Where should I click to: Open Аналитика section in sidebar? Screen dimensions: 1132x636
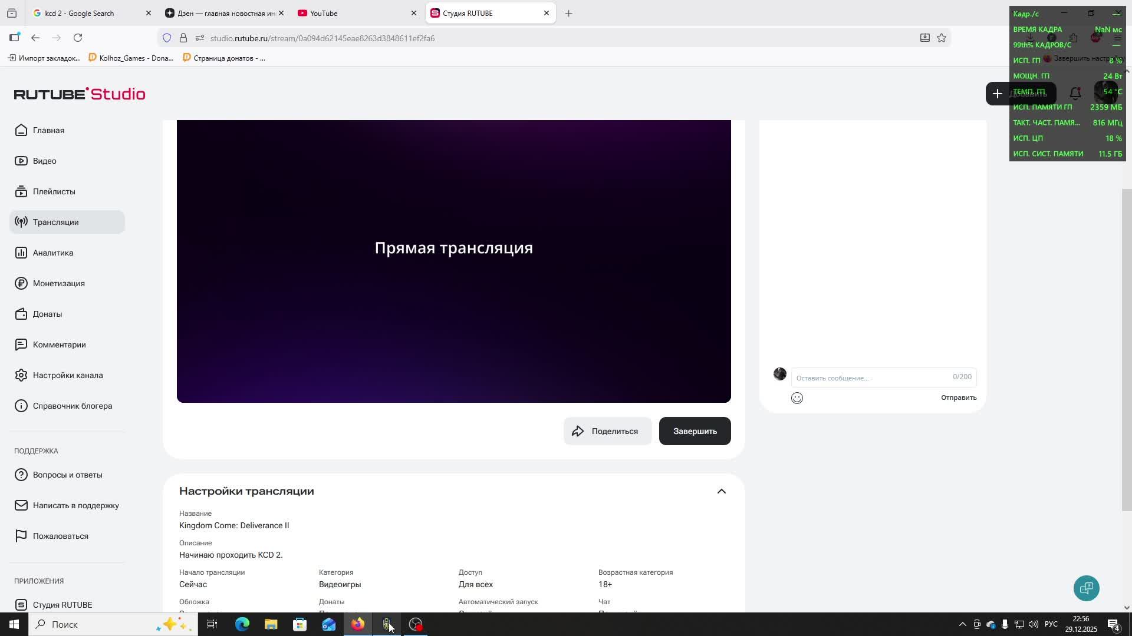(x=52, y=253)
